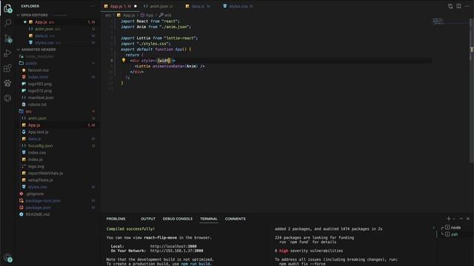Image resolution: width=474 pixels, height=266 pixels.
Task: Open manifest.json in the file tree
Action: coord(41,98)
